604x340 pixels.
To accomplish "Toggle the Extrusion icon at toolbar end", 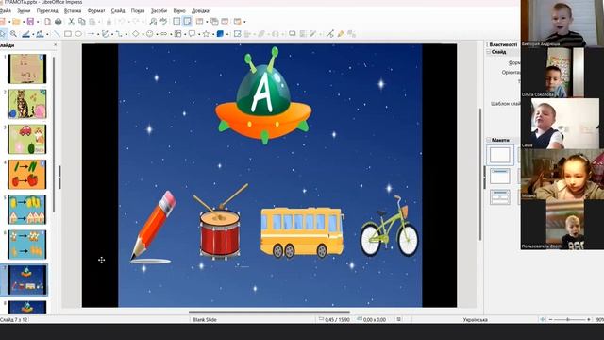I will click(x=351, y=34).
